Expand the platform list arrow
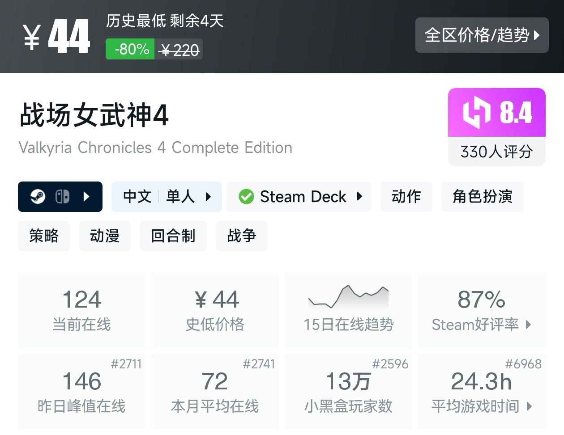This screenshot has width=564, height=435. coord(85,197)
